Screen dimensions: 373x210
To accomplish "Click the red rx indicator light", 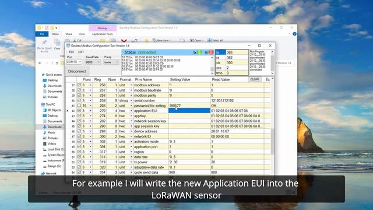I will (211, 52).
